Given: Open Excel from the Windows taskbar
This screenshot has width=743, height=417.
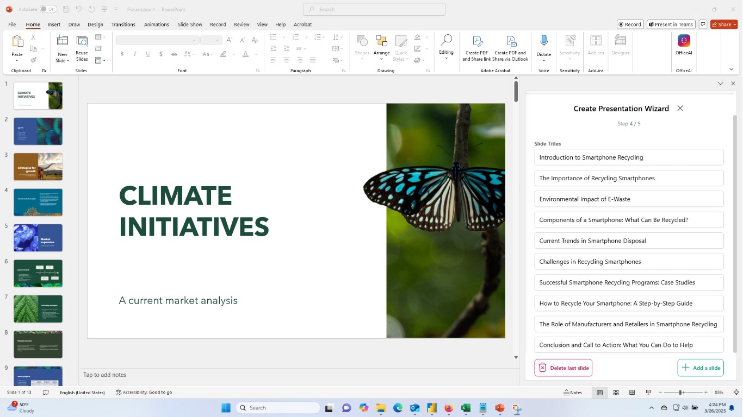Looking at the screenshot, I should click(466, 408).
